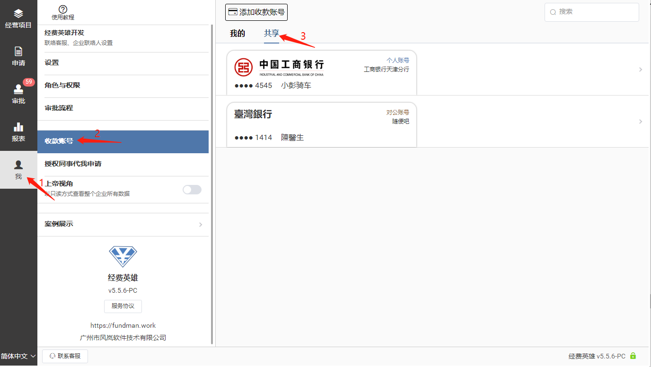Screen dimensions: 651x367
Task: Expand the 案例展示 chevron
Action: (201, 225)
